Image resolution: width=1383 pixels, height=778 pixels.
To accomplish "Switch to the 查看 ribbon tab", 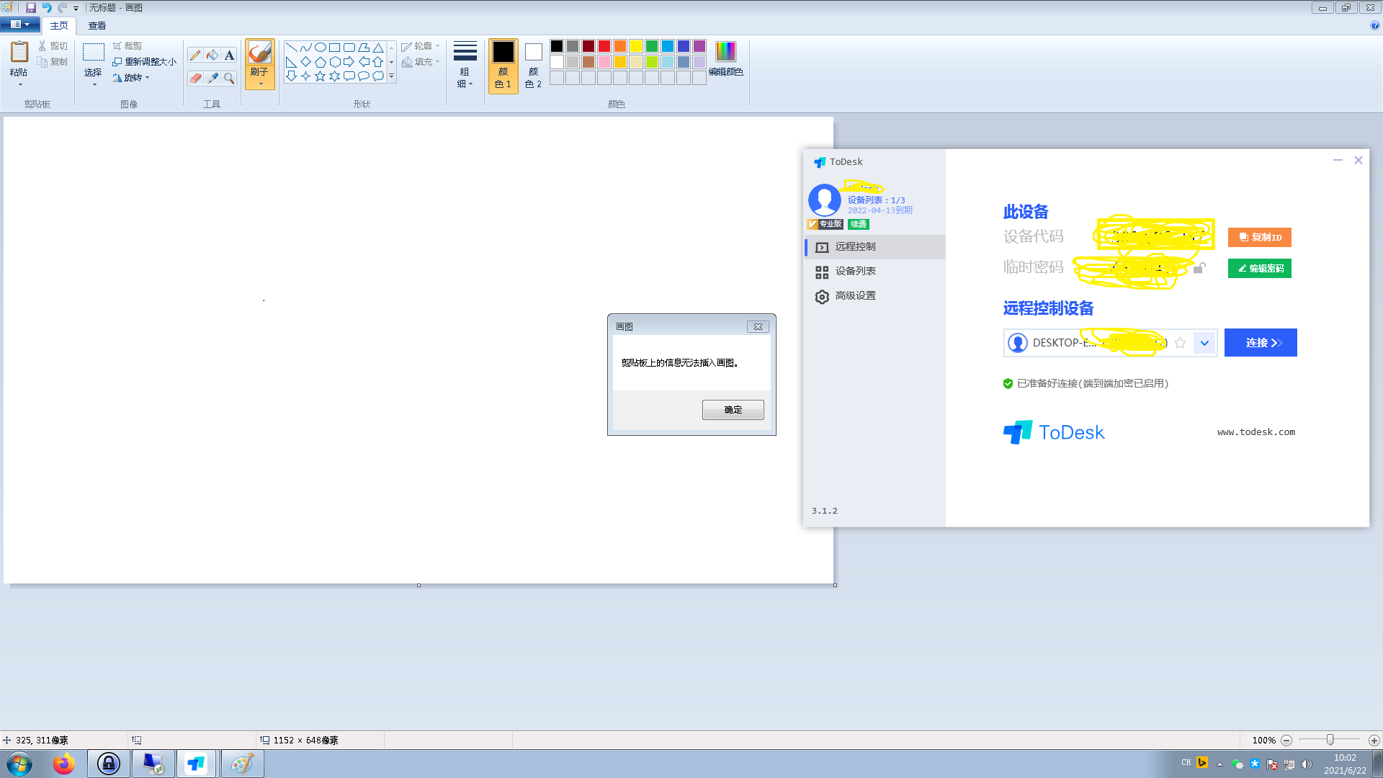I will pos(97,25).
